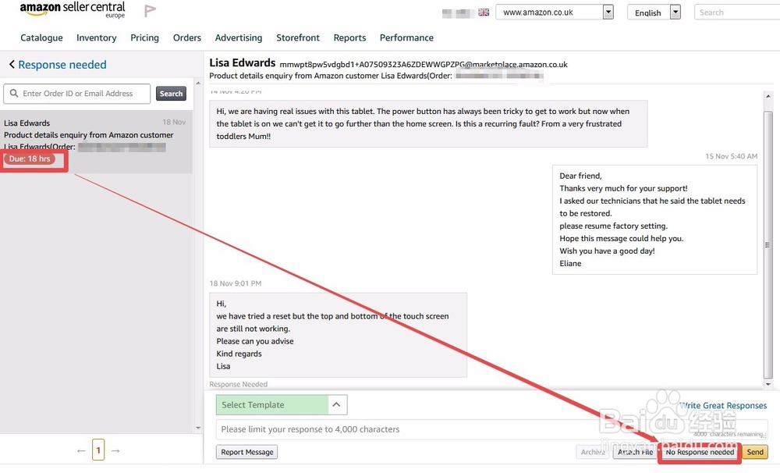Click the reply message signed Eliane
The width and height of the screenshot is (780, 473).
coord(654,219)
